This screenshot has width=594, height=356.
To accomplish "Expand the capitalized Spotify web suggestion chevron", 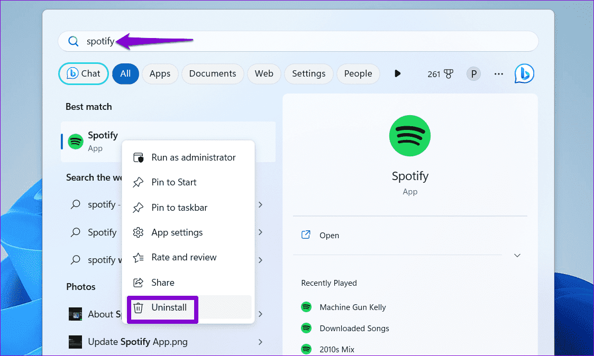I will 260,232.
